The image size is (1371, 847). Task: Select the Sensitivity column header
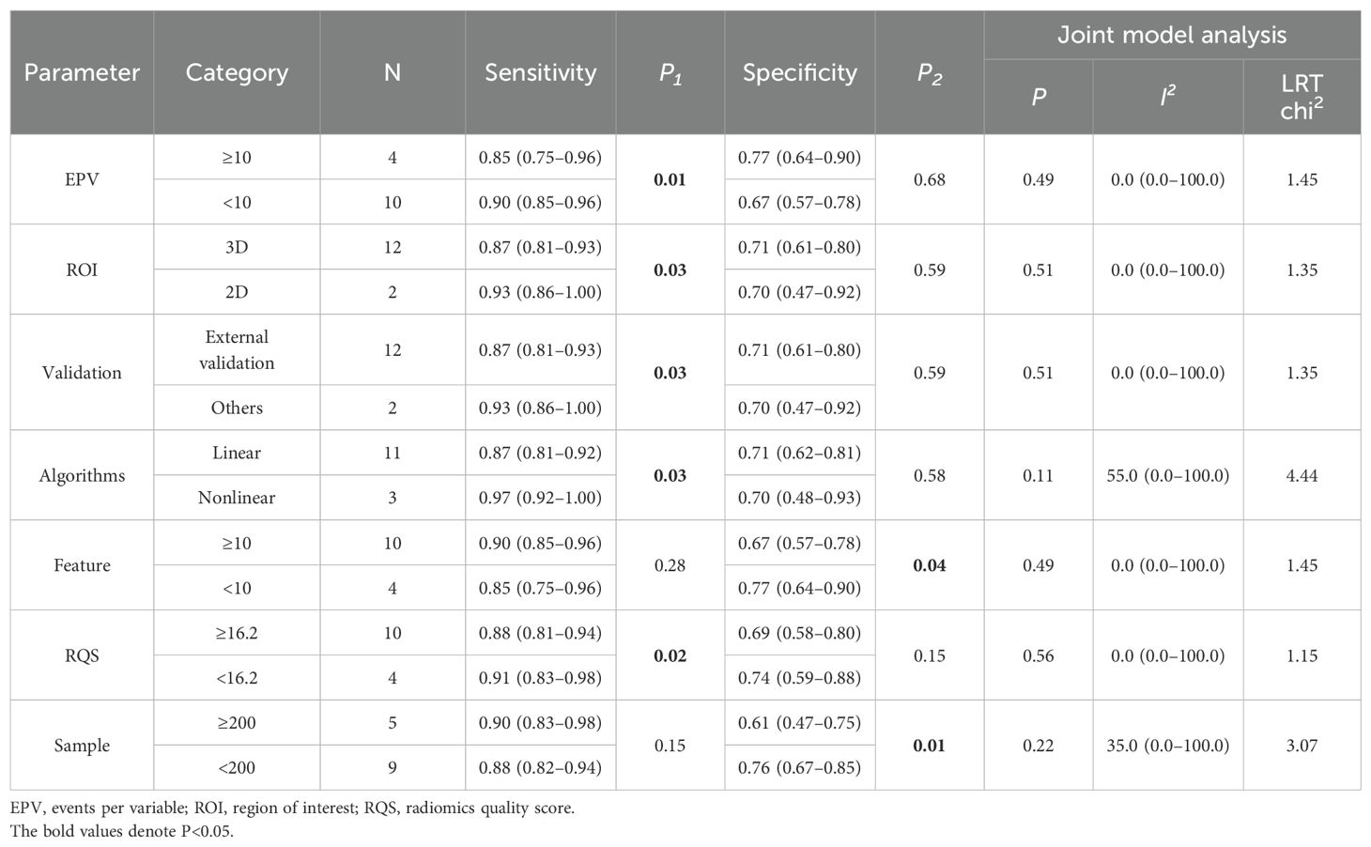(x=540, y=72)
